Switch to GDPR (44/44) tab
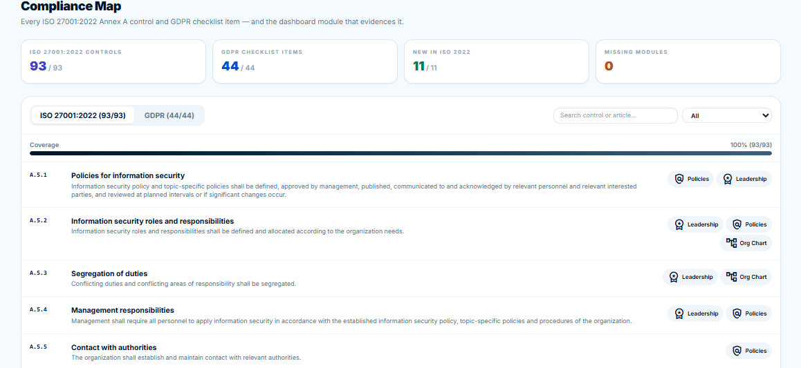The image size is (801, 368). click(169, 115)
